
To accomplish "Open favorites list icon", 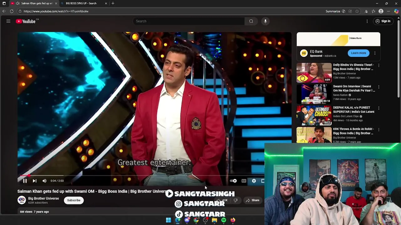I will 373,11.
